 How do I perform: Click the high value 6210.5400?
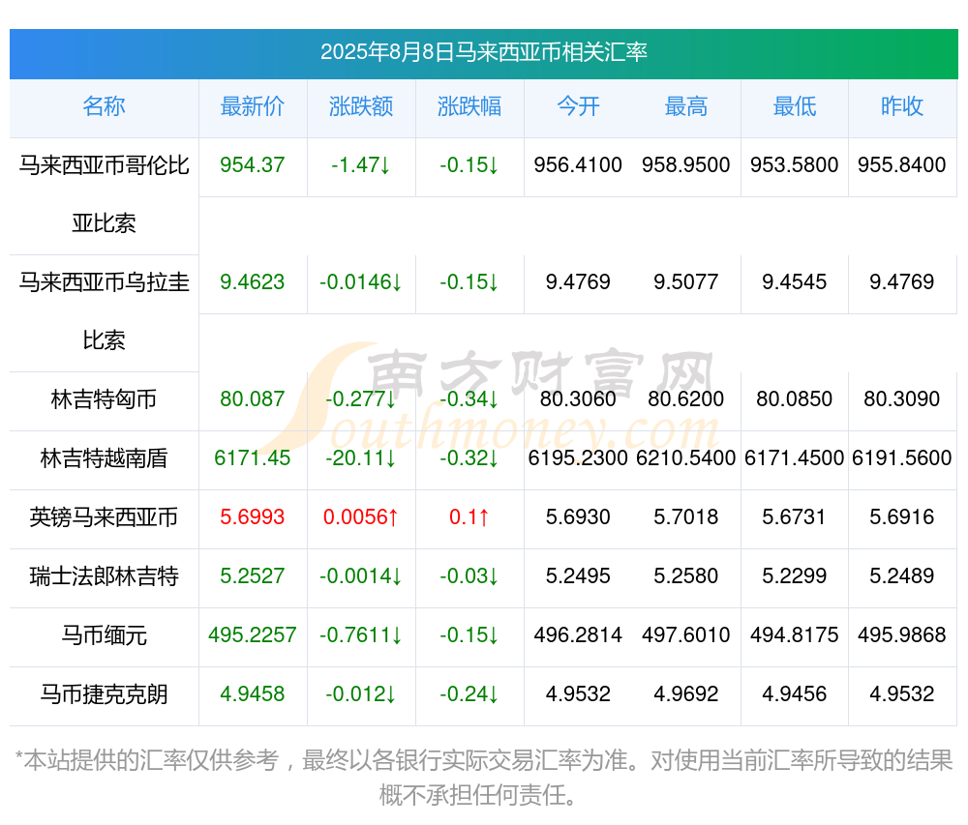pyautogui.click(x=686, y=458)
